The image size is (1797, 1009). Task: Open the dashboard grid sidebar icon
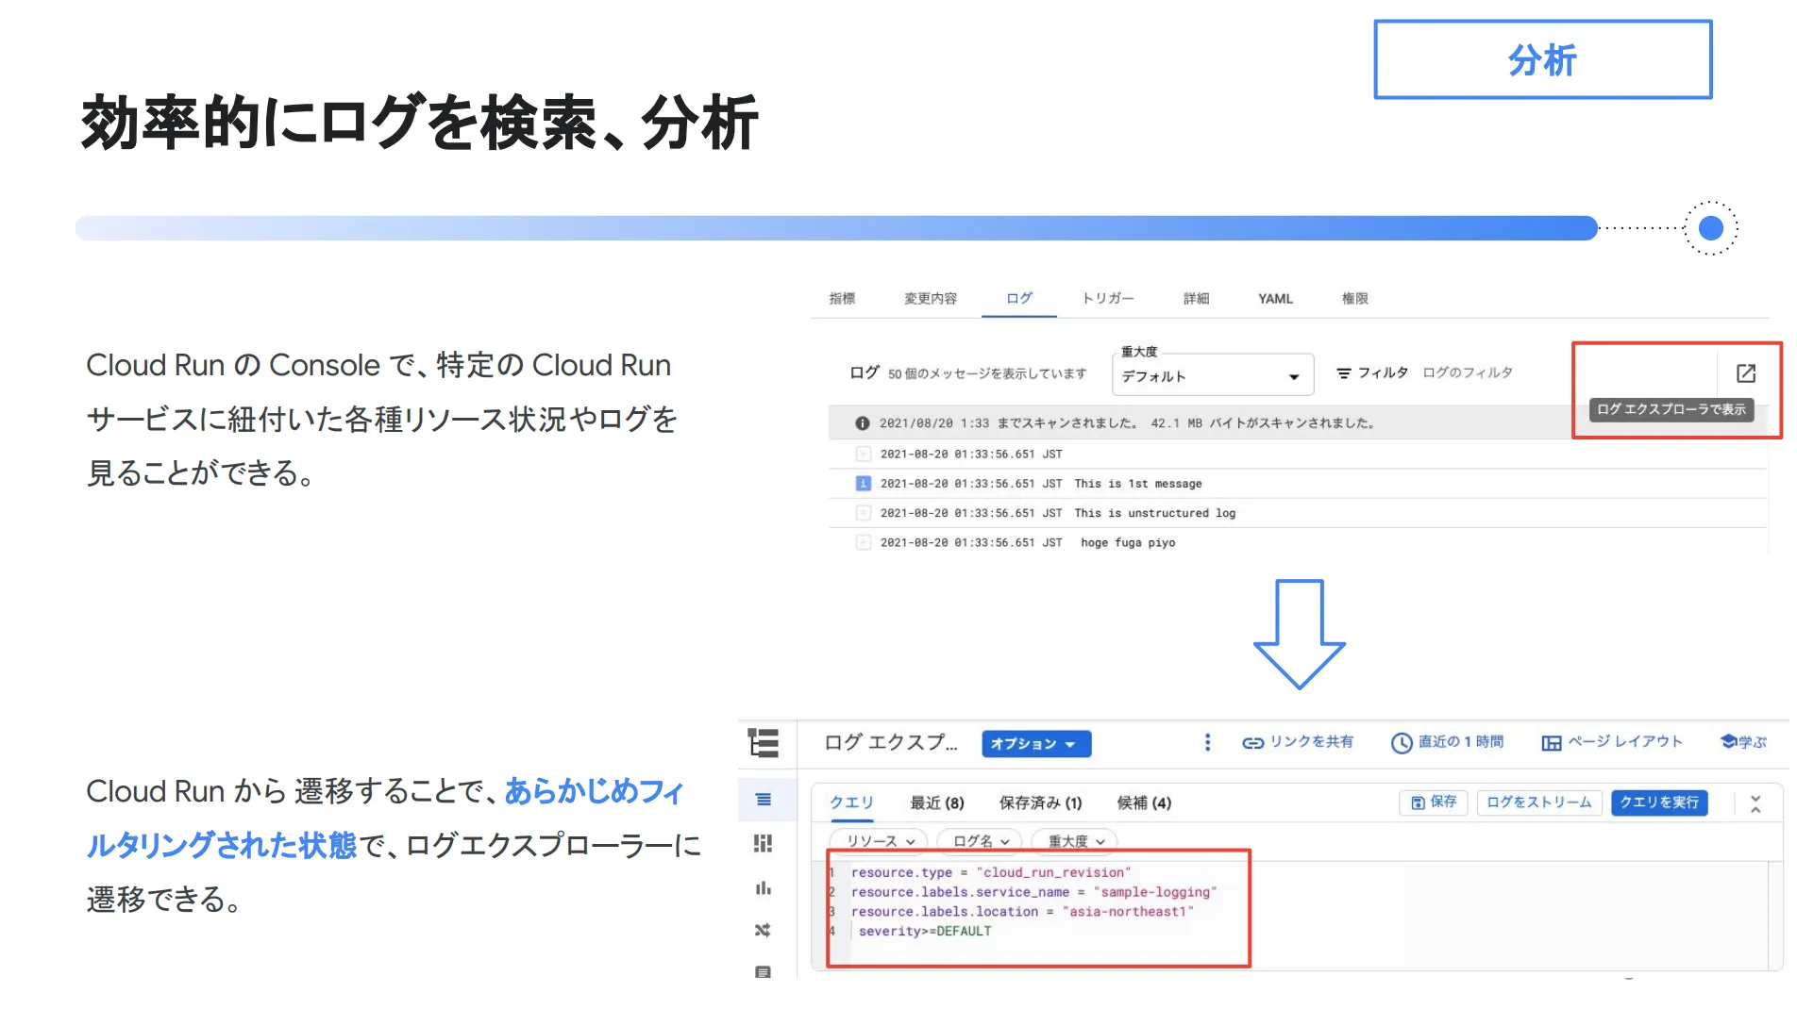tap(764, 843)
